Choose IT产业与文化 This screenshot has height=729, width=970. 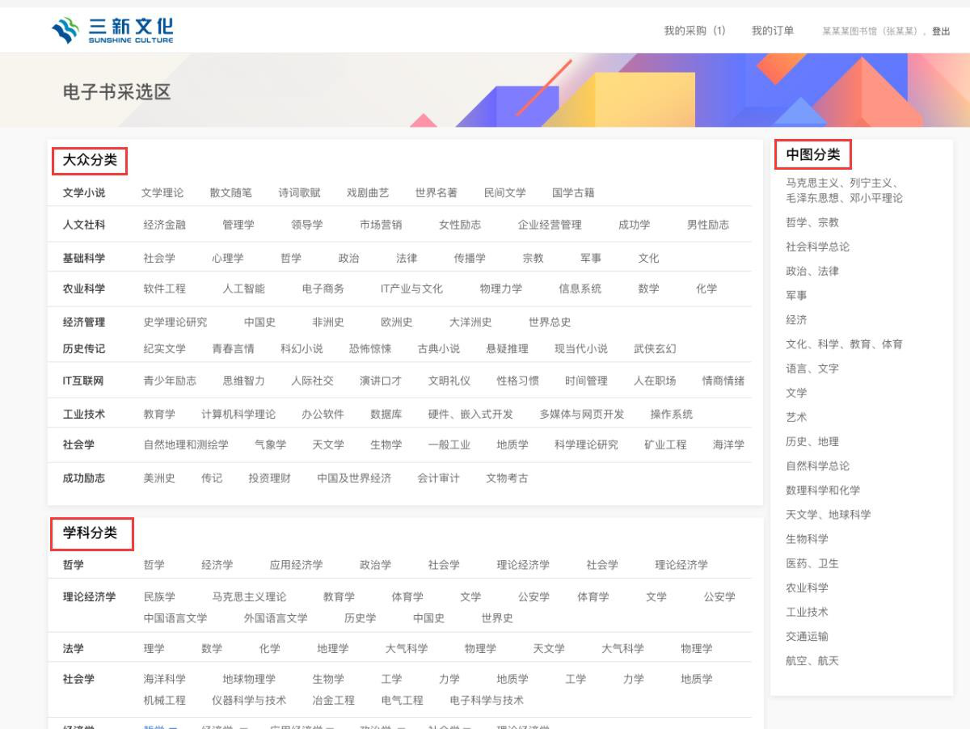(412, 289)
